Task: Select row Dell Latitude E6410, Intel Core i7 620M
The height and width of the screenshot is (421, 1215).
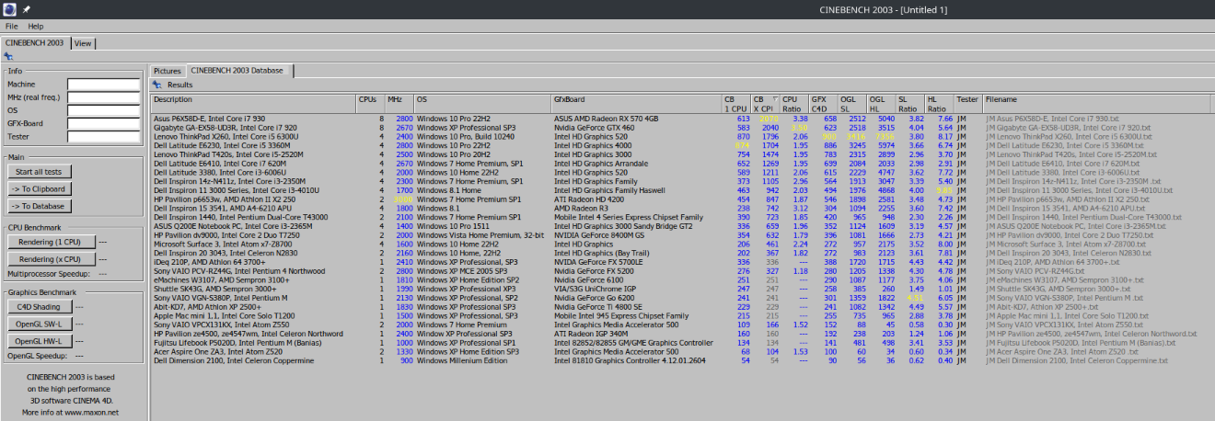Action: pyautogui.click(x=681, y=163)
